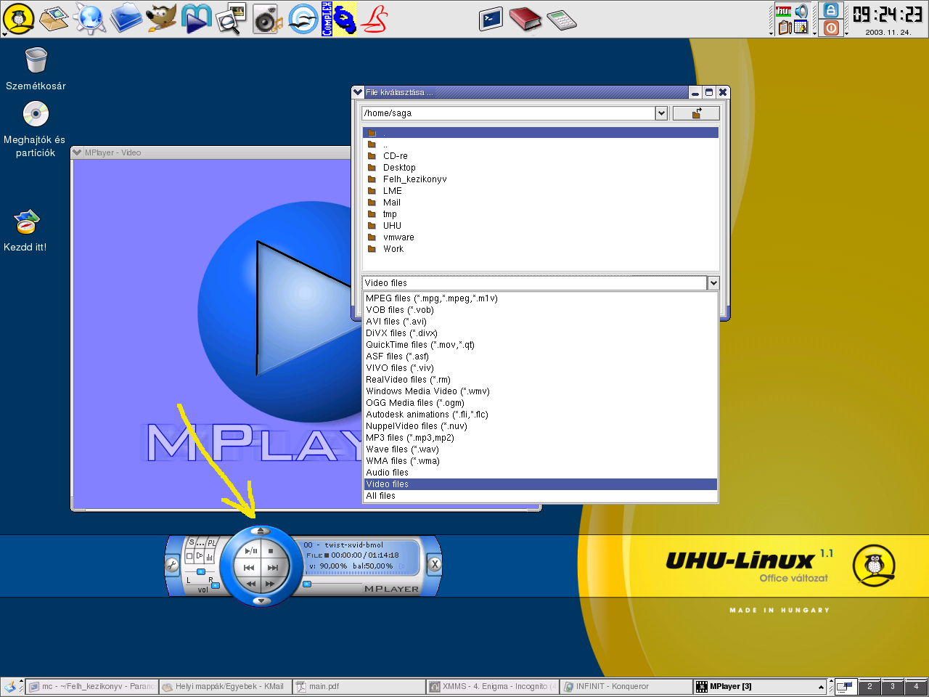This screenshot has height=697, width=929.
Task: Launch the speaker music player icon
Action: (268, 19)
